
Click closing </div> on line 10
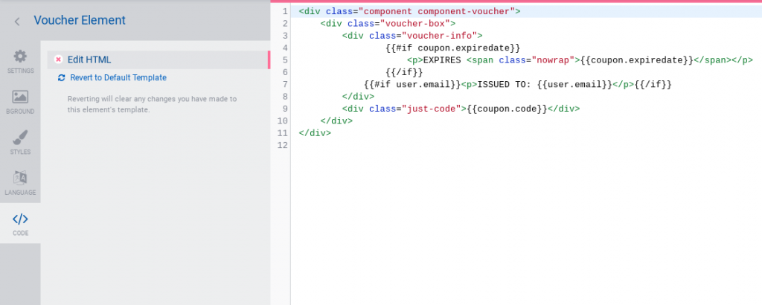[337, 121]
